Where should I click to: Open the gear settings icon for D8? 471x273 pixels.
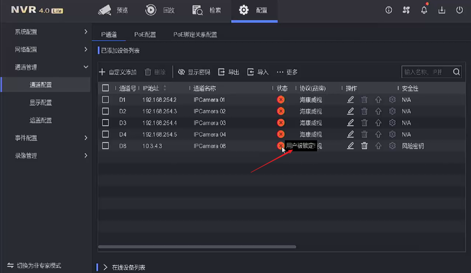tap(392, 146)
